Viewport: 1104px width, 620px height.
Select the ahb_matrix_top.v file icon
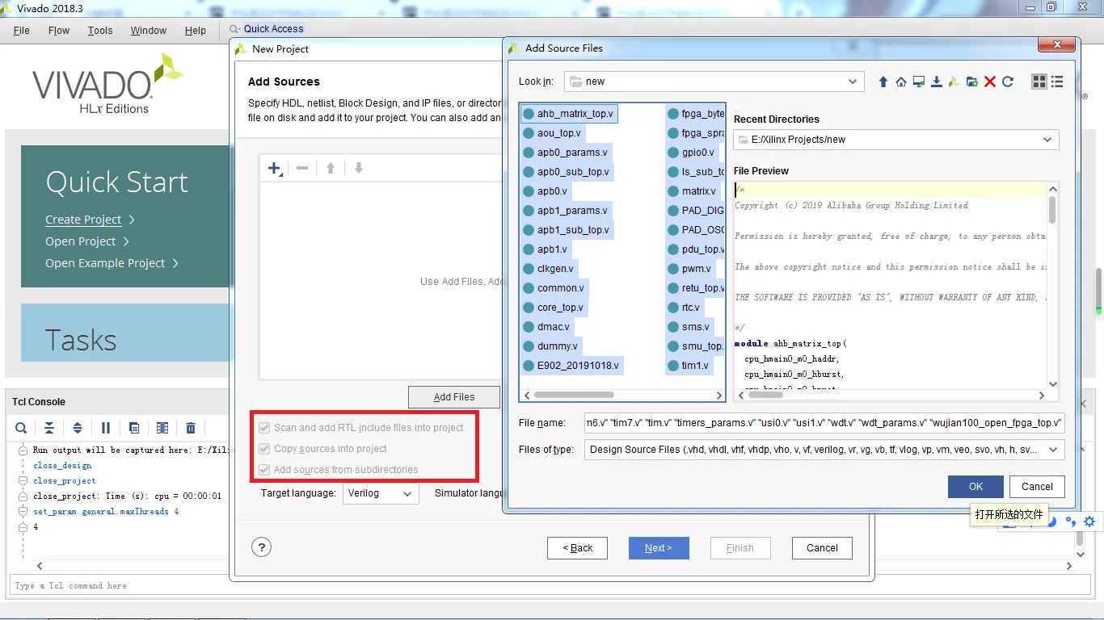tap(529, 114)
